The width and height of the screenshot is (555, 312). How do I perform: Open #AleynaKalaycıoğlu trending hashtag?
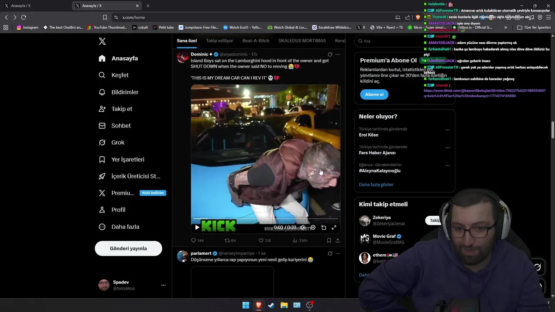pos(380,171)
